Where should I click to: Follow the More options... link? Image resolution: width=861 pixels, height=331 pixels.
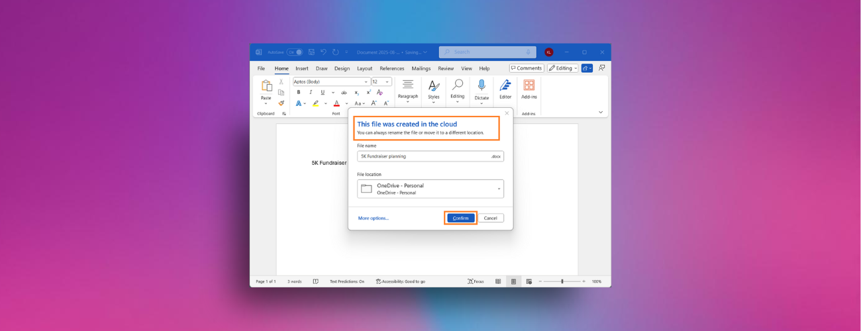[x=374, y=218]
